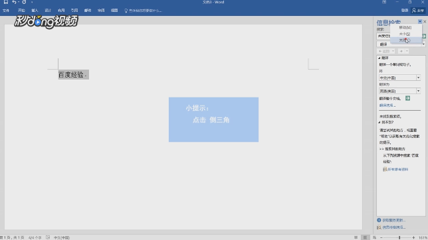Collapse the 翻译 section triangle
This screenshot has height=240, width=428.
click(379, 58)
